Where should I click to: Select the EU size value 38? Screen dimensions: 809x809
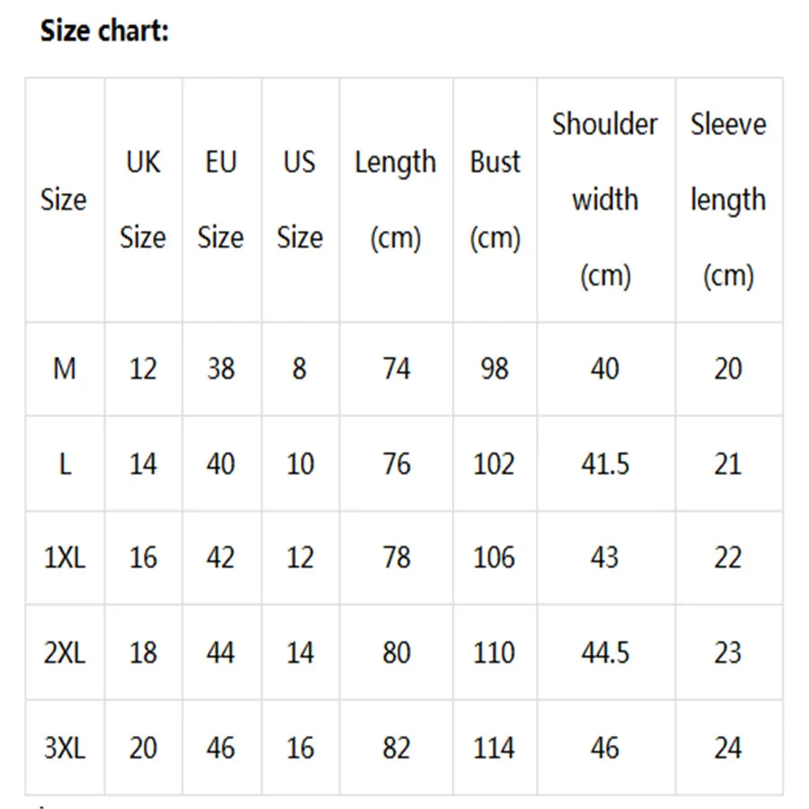221,369
